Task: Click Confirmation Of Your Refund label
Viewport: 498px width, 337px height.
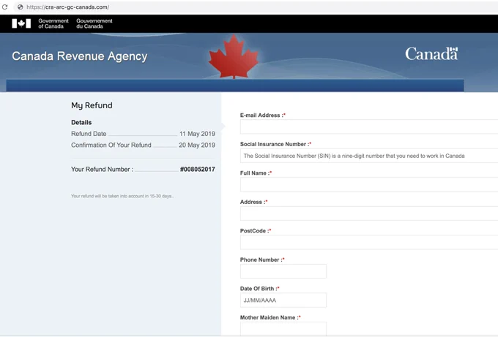Action: [x=111, y=145]
